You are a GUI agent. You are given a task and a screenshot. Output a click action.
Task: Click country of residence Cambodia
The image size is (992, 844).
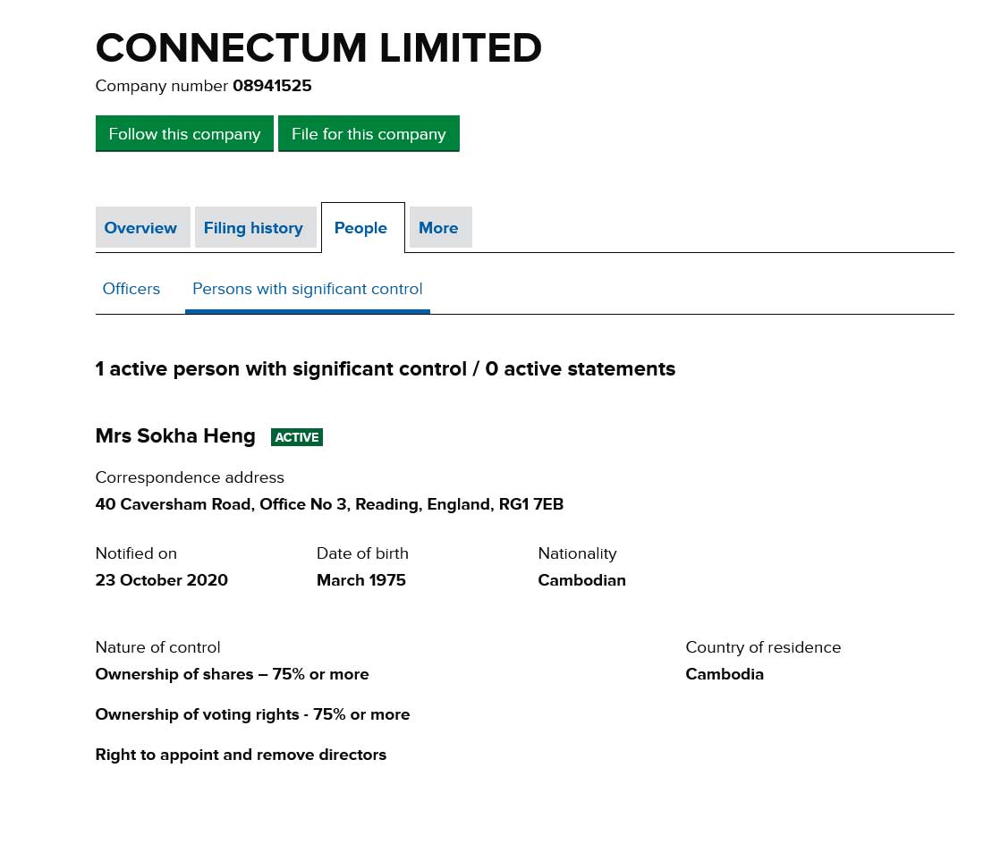point(725,674)
